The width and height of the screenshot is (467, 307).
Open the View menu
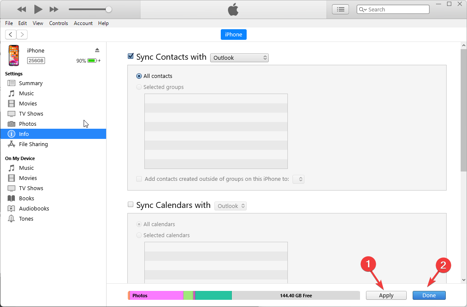(x=38, y=23)
